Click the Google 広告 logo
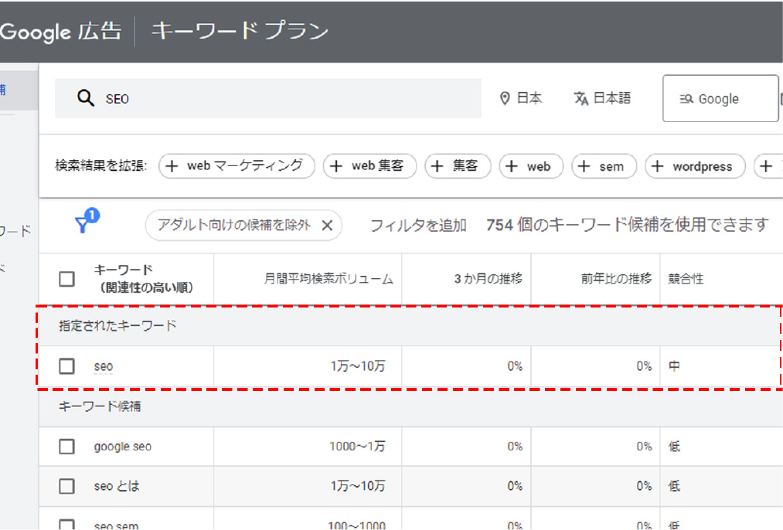 60,31
